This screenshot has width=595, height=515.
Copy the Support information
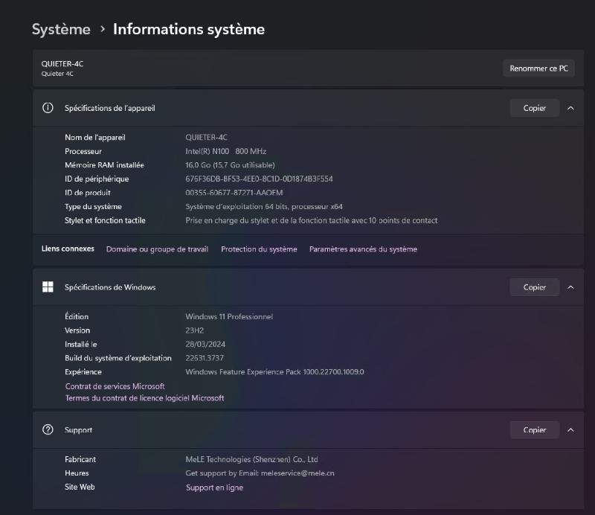pos(534,430)
